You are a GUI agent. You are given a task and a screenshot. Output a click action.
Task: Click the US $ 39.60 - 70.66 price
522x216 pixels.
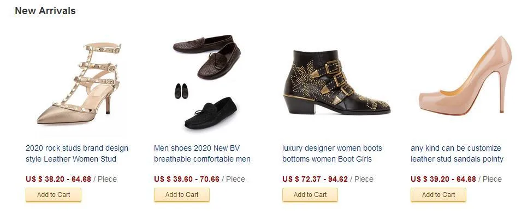[187, 179]
